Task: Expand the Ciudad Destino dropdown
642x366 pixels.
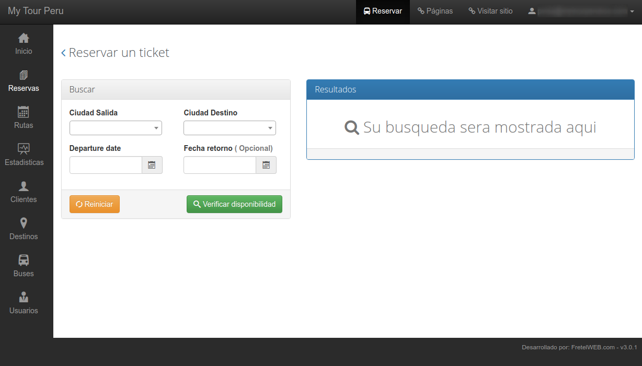Action: click(230, 128)
